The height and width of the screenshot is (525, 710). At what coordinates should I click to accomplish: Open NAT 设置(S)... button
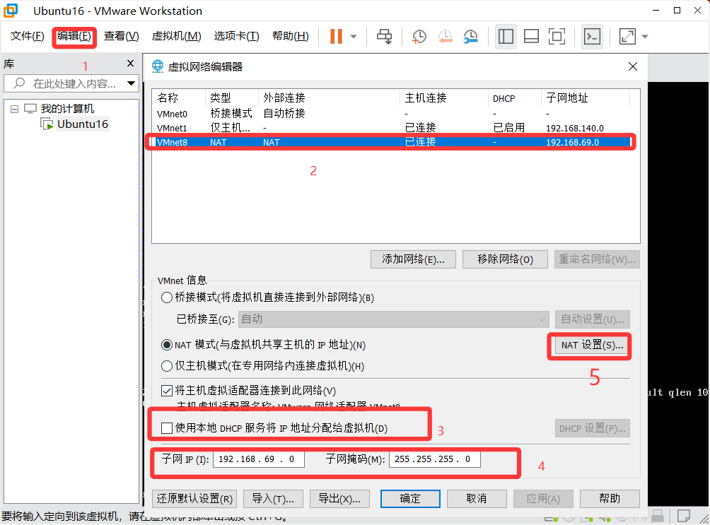pos(593,346)
